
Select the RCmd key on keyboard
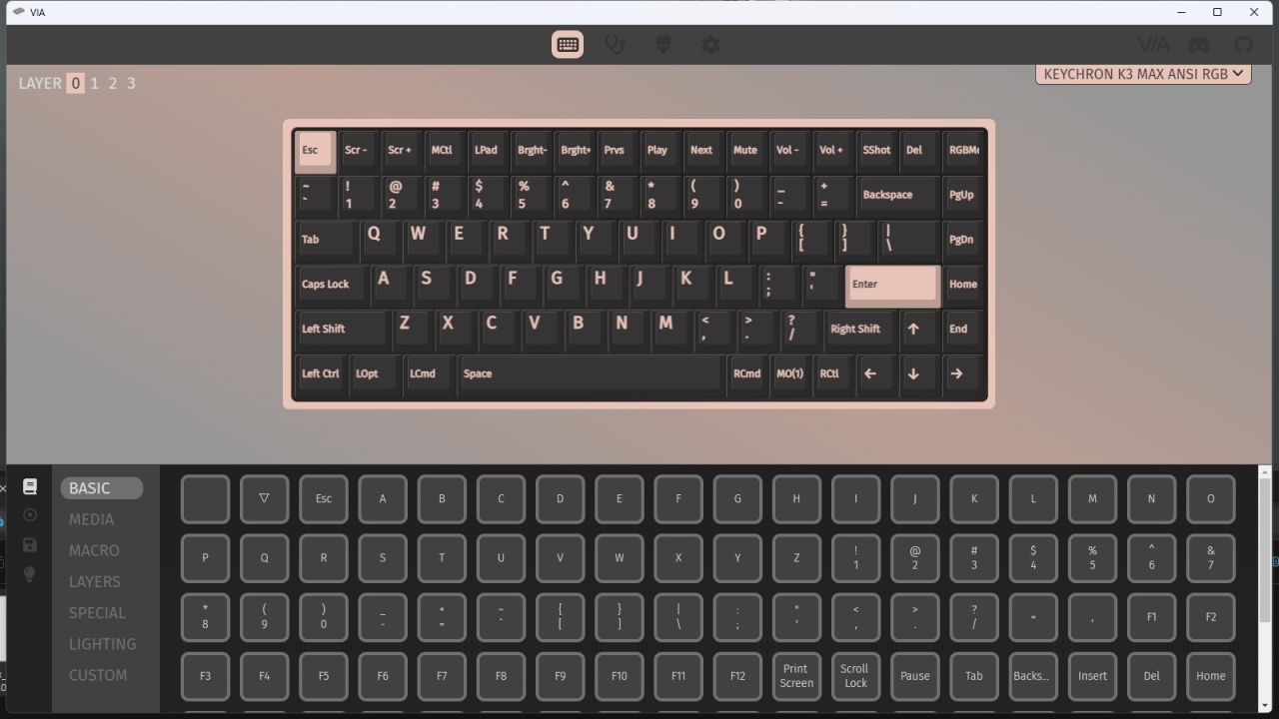[x=747, y=373]
